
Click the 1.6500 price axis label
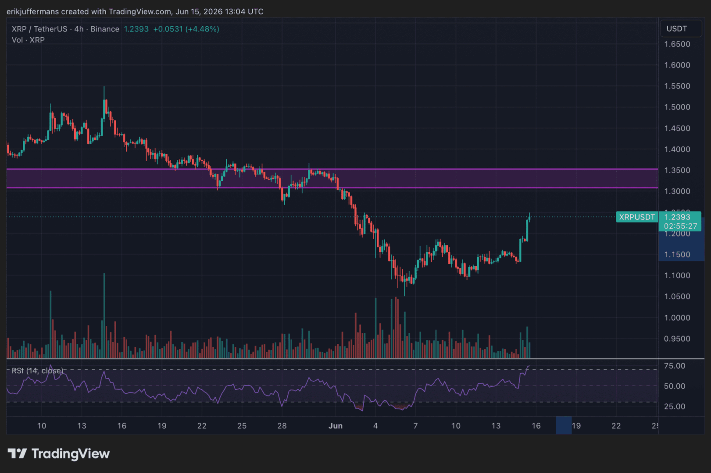(x=677, y=44)
